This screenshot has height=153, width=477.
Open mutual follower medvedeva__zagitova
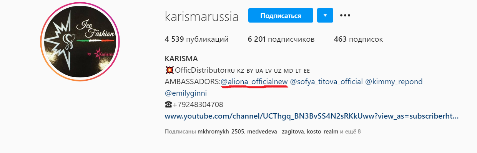coord(276,132)
